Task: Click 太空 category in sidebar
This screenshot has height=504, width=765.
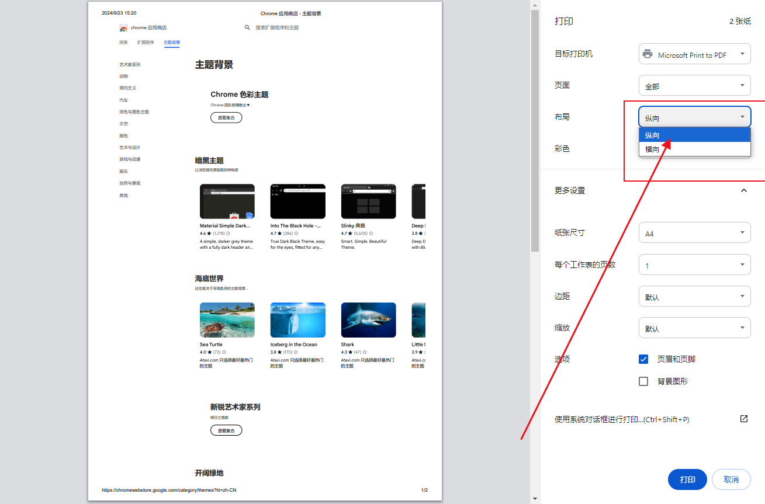Action: pos(123,124)
